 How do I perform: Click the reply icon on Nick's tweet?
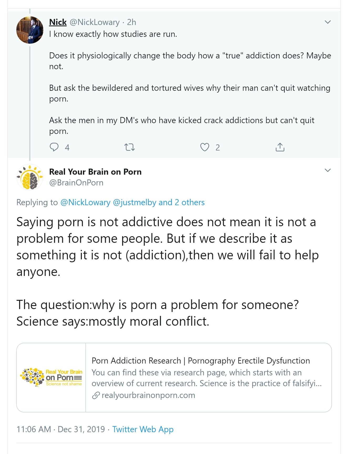tap(54, 147)
